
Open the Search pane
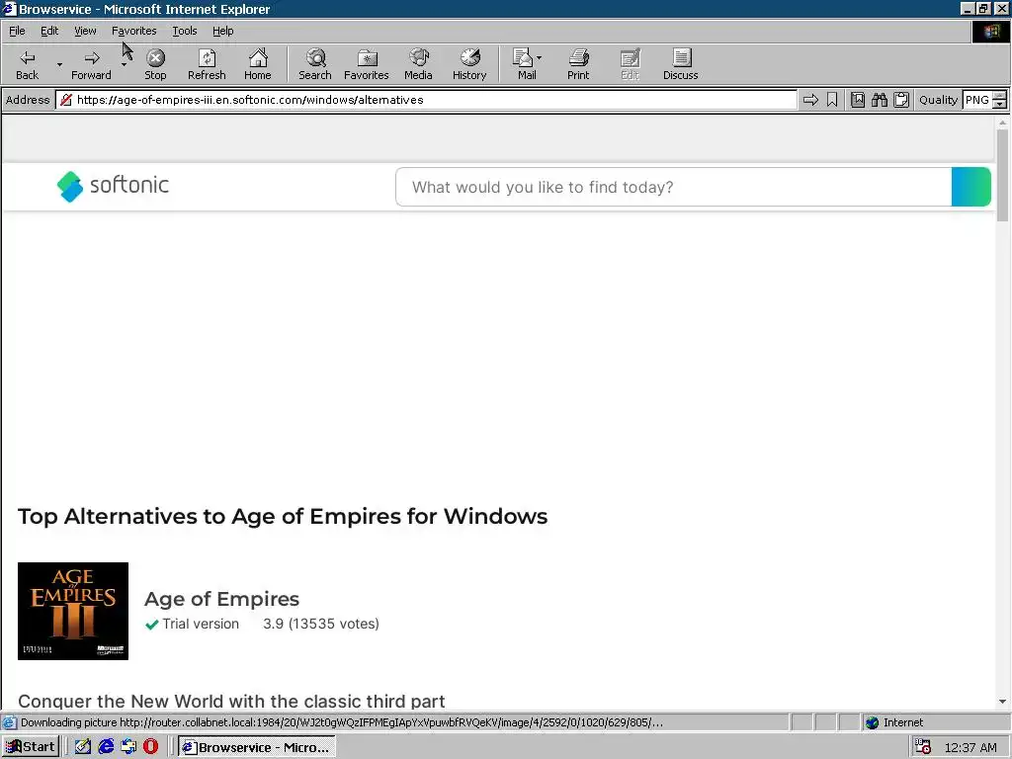(315, 64)
